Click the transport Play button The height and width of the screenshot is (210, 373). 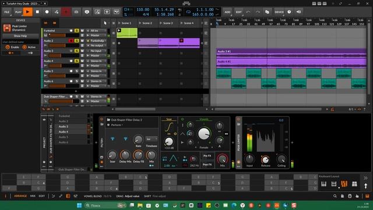pos(28,12)
